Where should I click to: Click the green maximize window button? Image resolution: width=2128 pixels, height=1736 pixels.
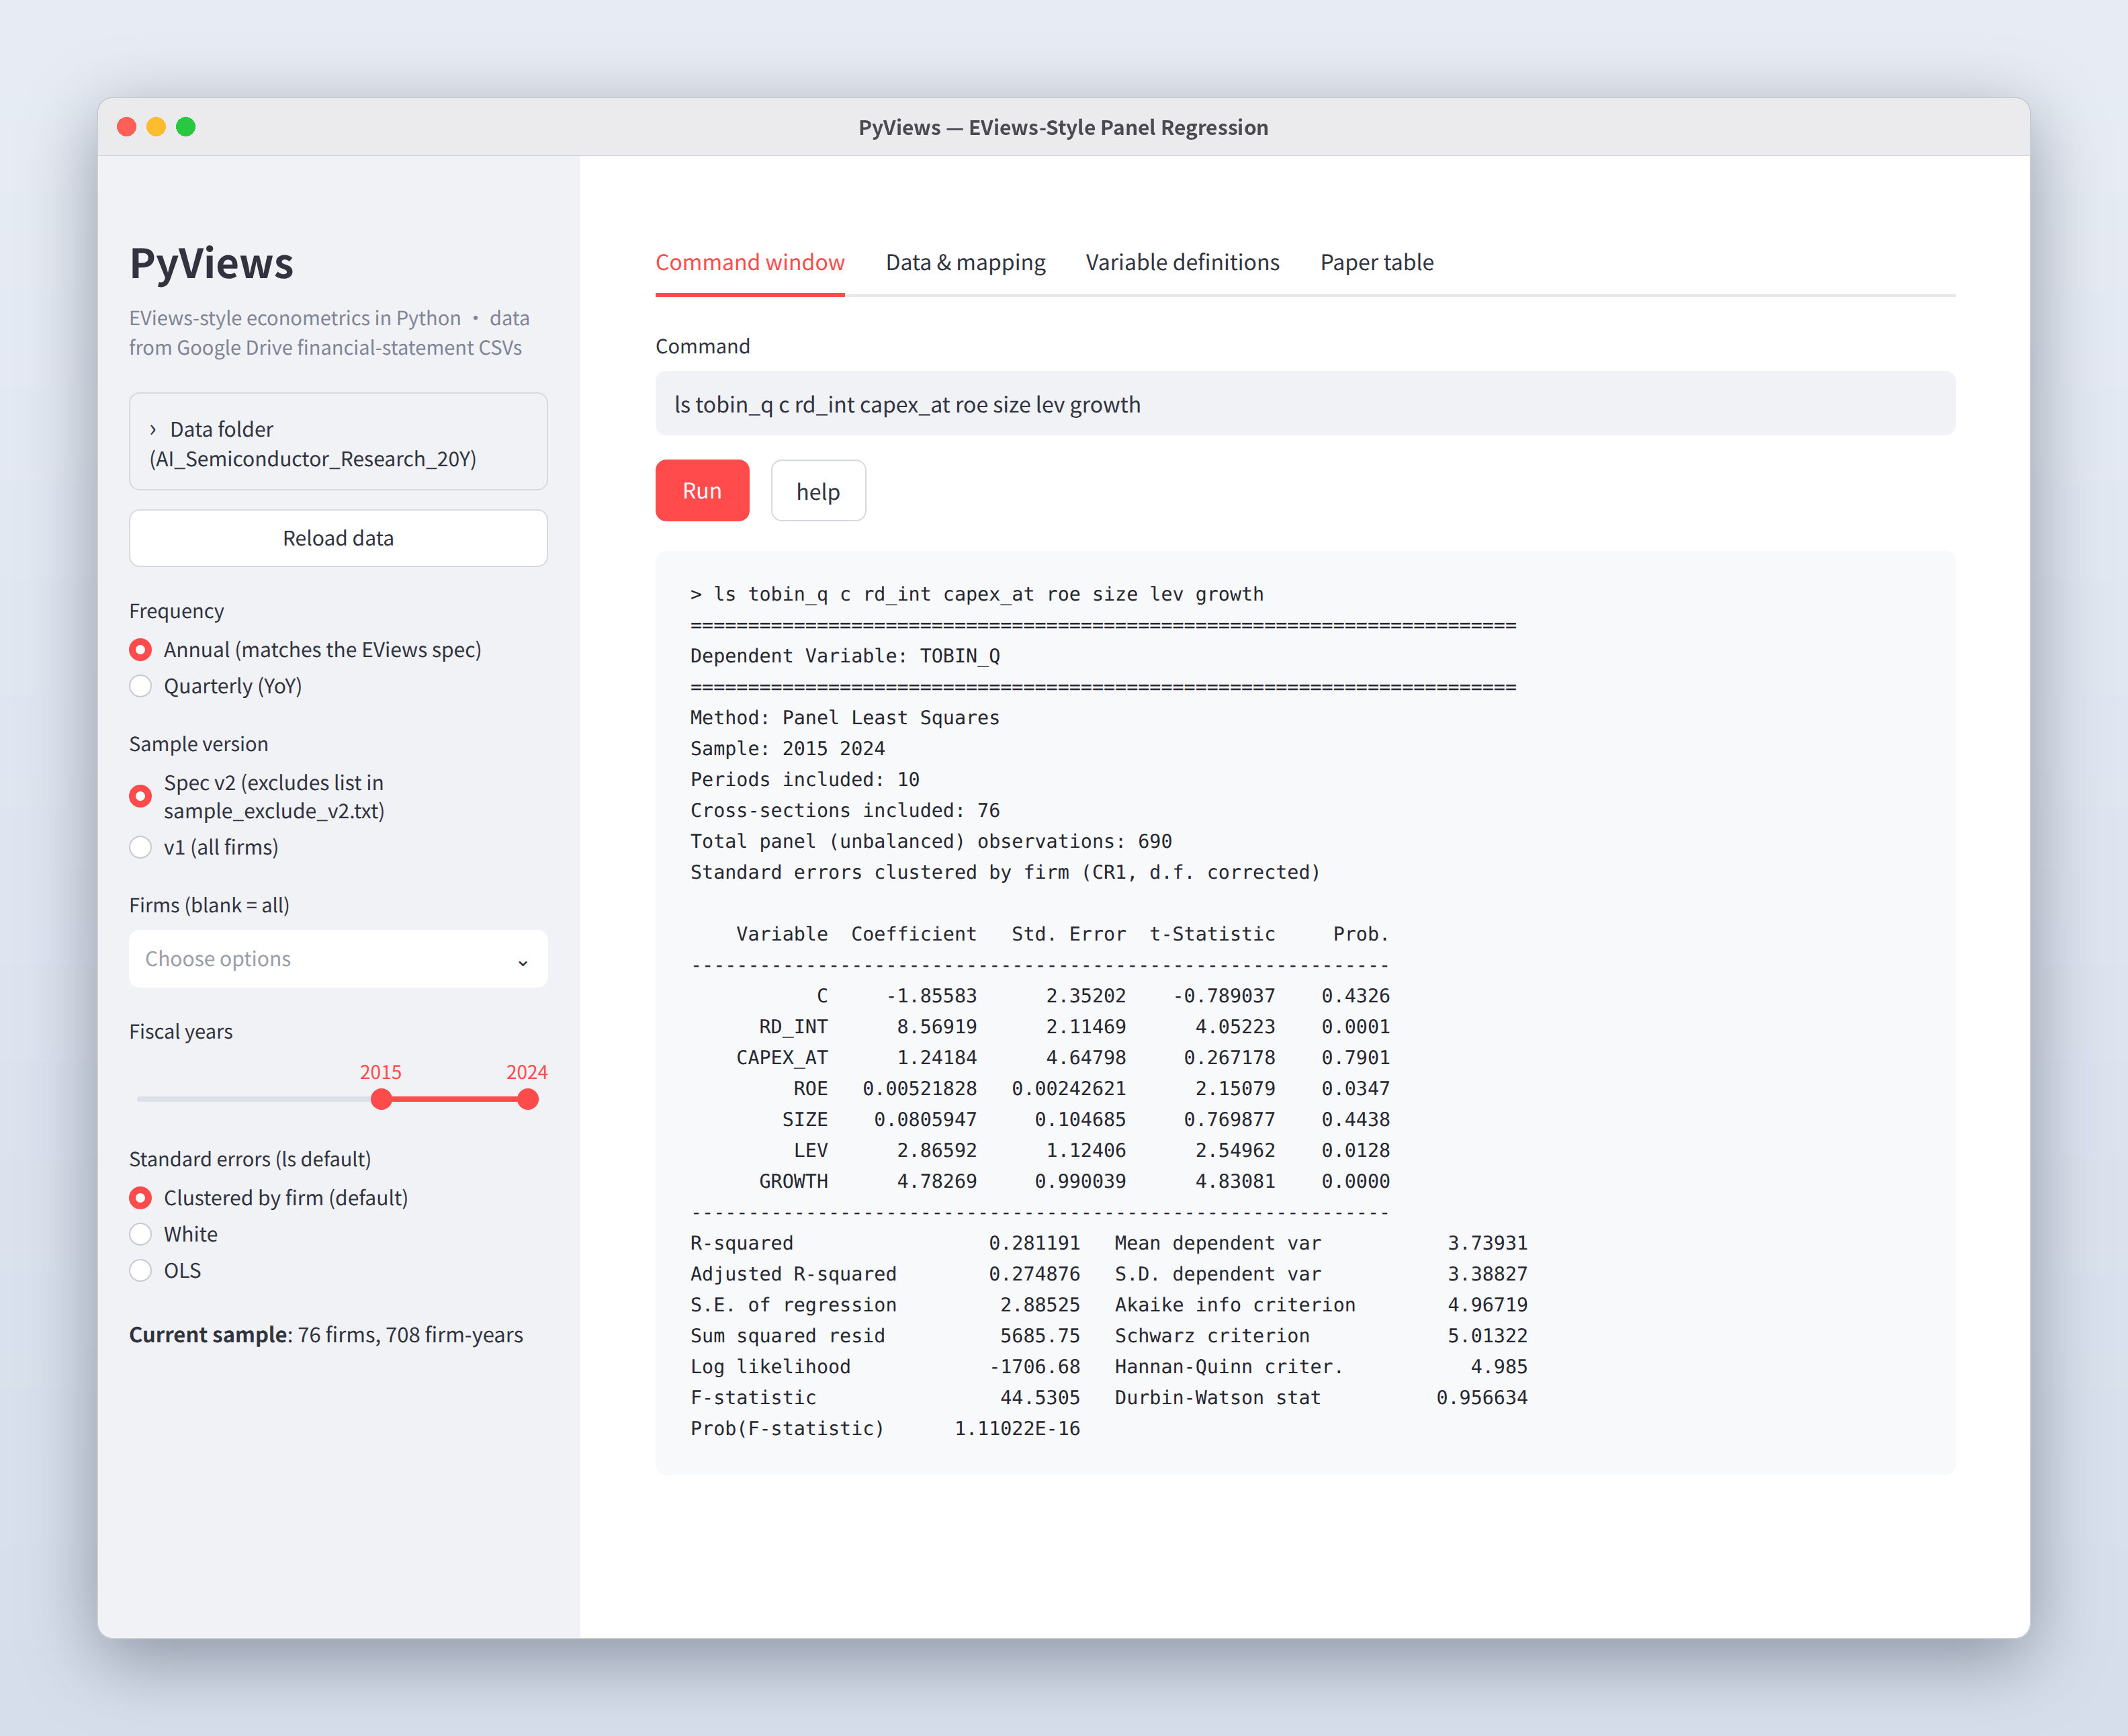(186, 127)
